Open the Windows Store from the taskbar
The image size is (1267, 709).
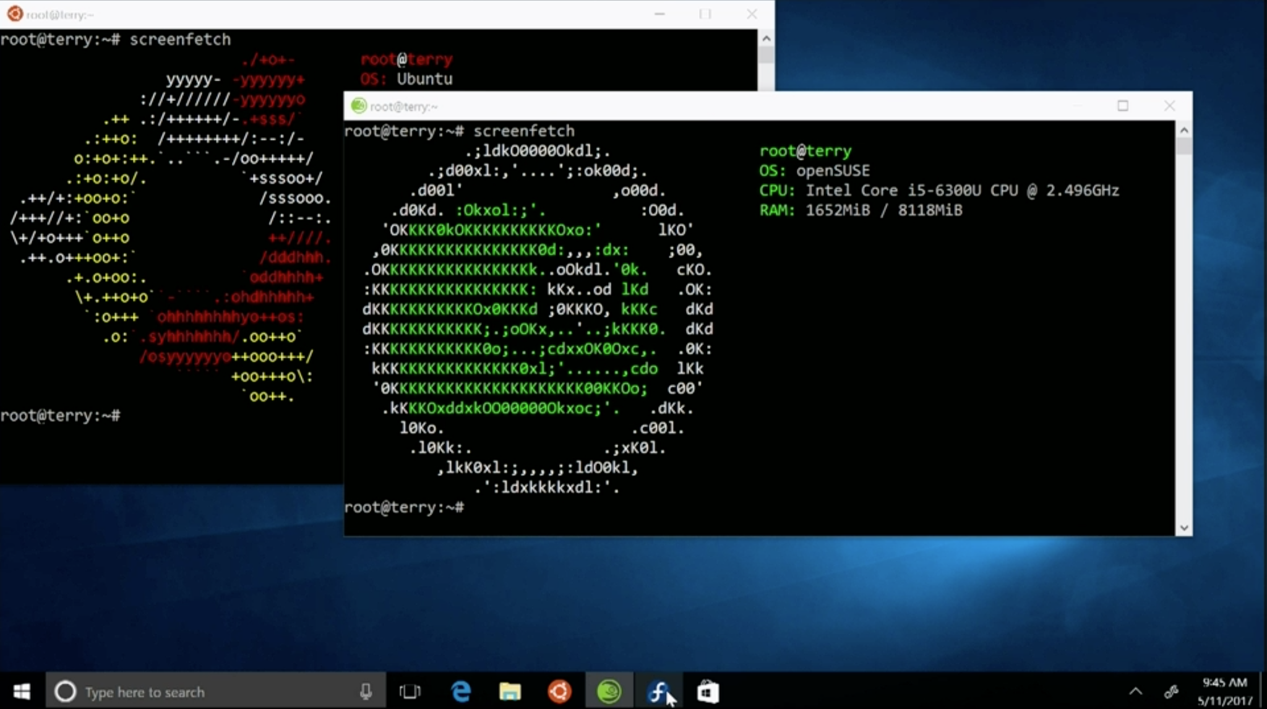pyautogui.click(x=708, y=691)
